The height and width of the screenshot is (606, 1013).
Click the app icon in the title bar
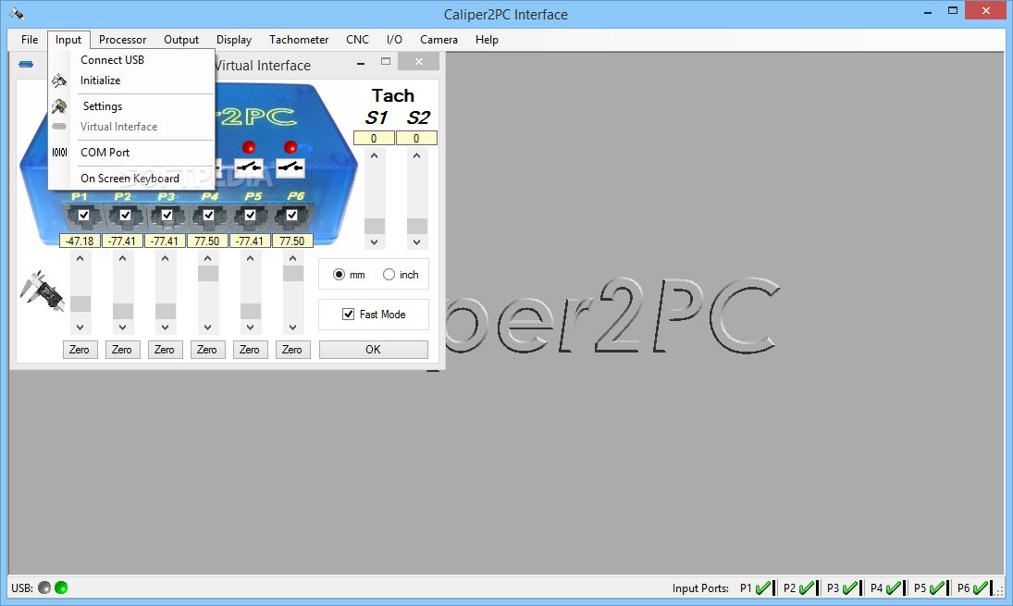pos(17,14)
